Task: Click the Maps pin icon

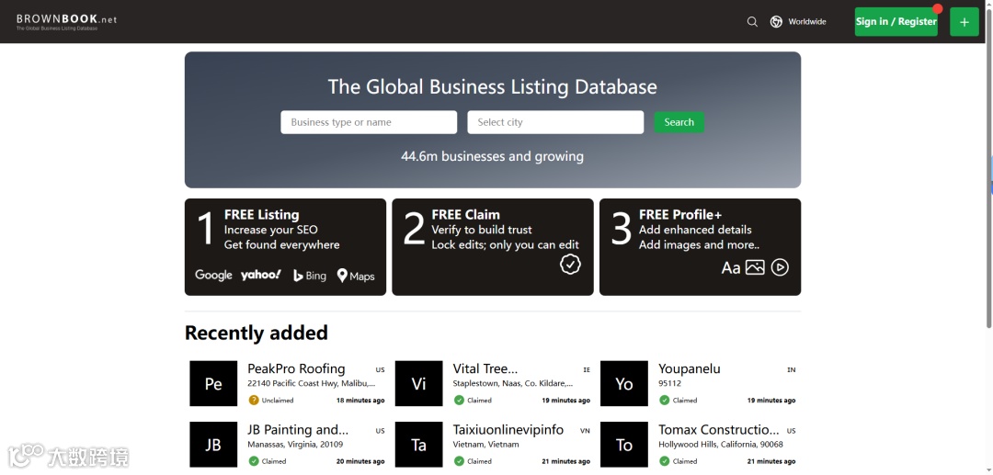Action: 342,275
